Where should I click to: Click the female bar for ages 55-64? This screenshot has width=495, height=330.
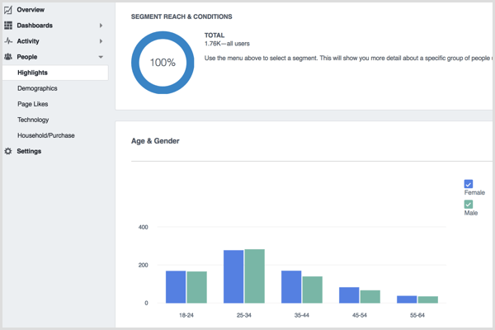(407, 299)
